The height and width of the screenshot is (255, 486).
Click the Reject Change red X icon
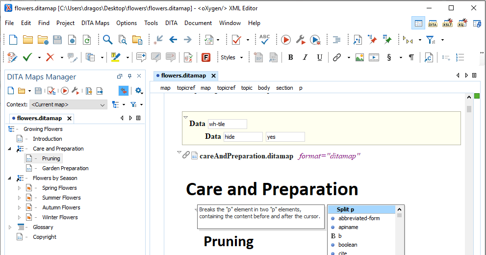pos(50,57)
